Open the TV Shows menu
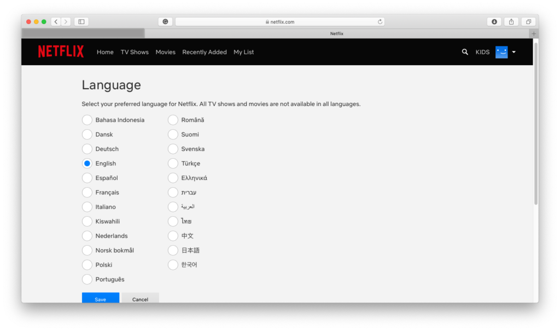The image size is (560, 331). click(x=135, y=53)
